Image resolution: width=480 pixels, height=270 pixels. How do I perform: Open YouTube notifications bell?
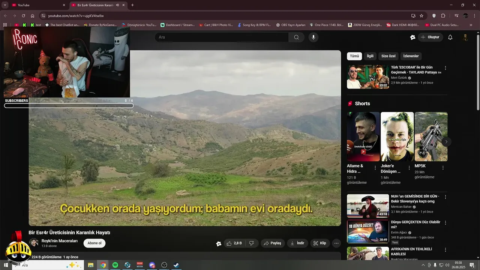[x=450, y=37]
